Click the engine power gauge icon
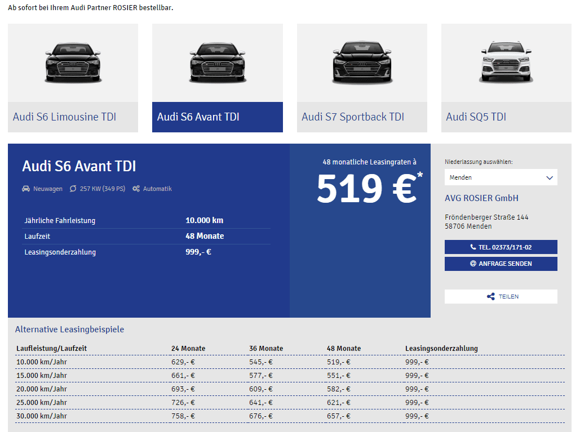Screen dimensions: 580x432 click(x=73, y=189)
